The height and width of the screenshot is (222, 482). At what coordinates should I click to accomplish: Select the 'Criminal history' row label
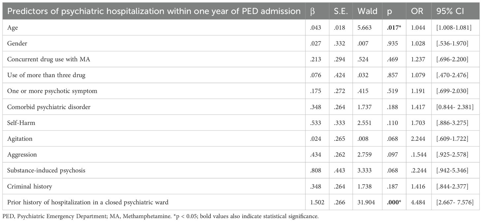(x=29, y=186)
